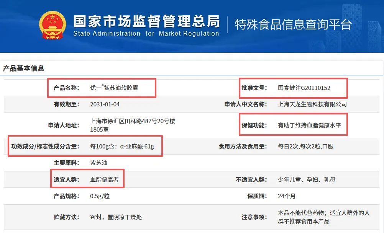Image resolution: width=384 pixels, height=233 pixels.
Task: Click the national emblem logo
Action: click(53, 24)
